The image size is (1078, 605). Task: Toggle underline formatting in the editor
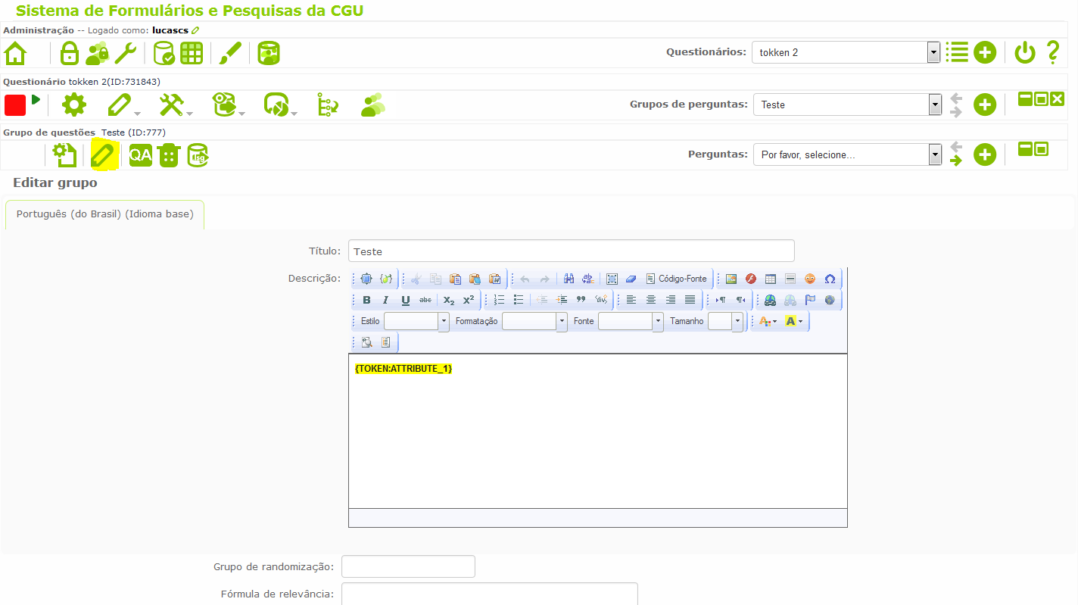pyautogui.click(x=406, y=300)
